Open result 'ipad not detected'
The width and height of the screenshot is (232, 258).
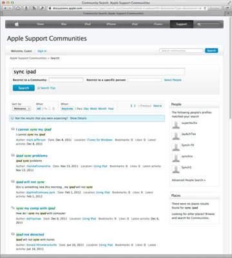30,234
